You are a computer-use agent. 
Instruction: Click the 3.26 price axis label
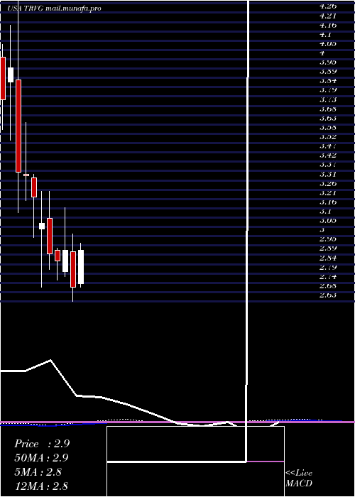tap(328, 183)
